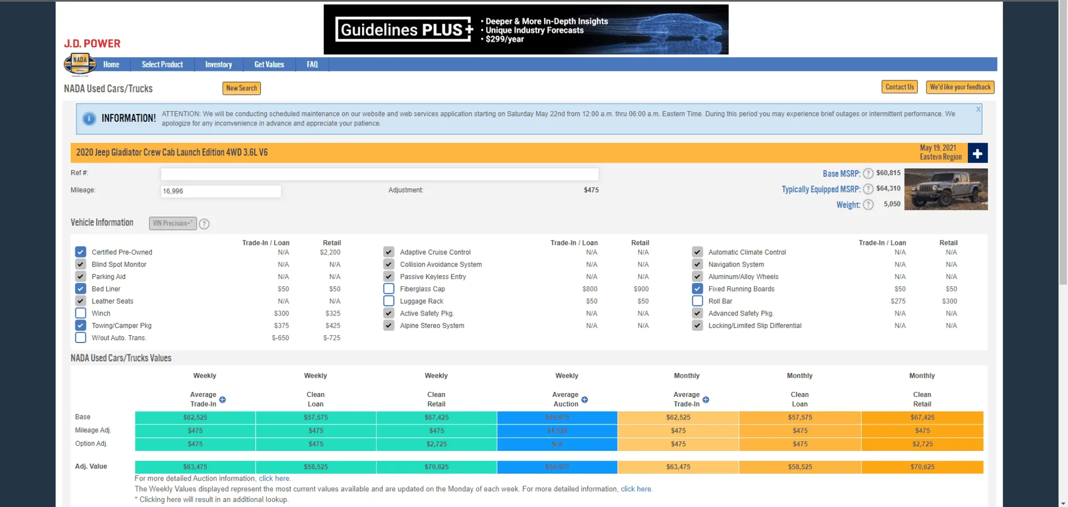1068x507 pixels.
Task: Click Aluminum/Alloy Wheels checkbox
Action: click(x=697, y=277)
